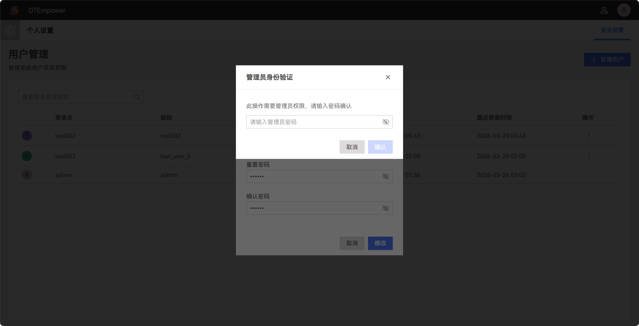
Task: Click the test002 user avatar
Action: click(27, 136)
